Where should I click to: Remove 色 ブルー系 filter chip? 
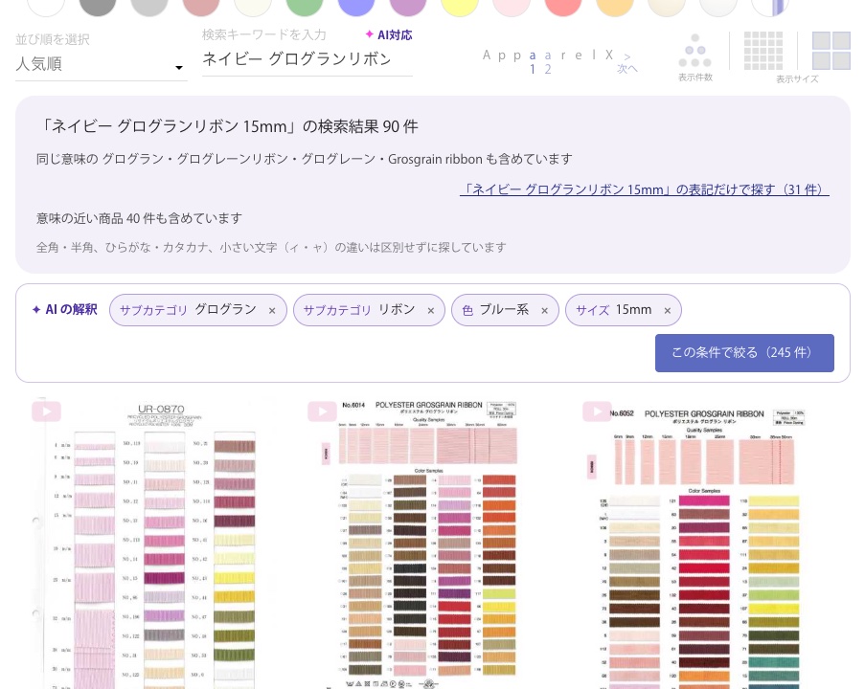coord(544,311)
